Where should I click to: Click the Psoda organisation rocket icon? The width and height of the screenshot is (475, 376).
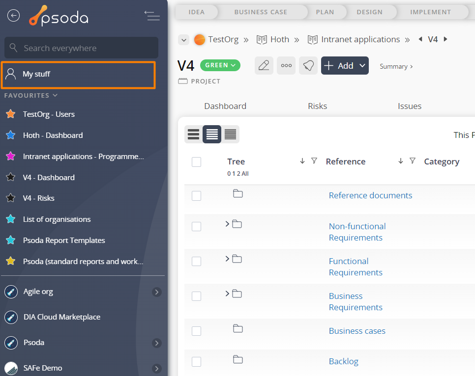[x=11, y=343]
